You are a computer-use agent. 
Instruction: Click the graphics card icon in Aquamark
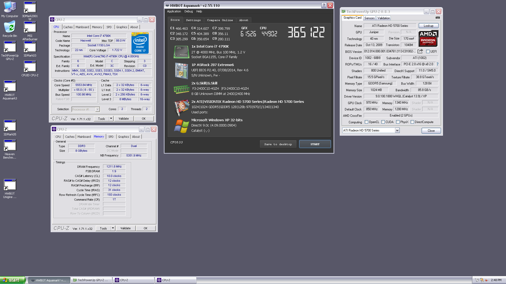182,107
